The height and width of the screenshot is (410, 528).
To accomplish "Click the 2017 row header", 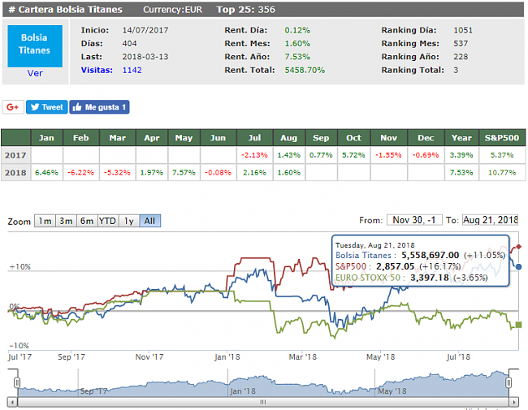I will tap(15, 155).
